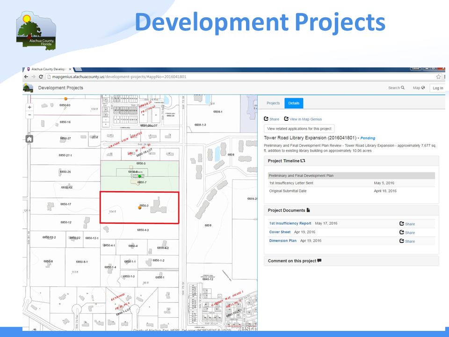The height and width of the screenshot is (337, 449).
Task: Click Preliminary and Final Development Plan timeline header
Action: (351, 176)
